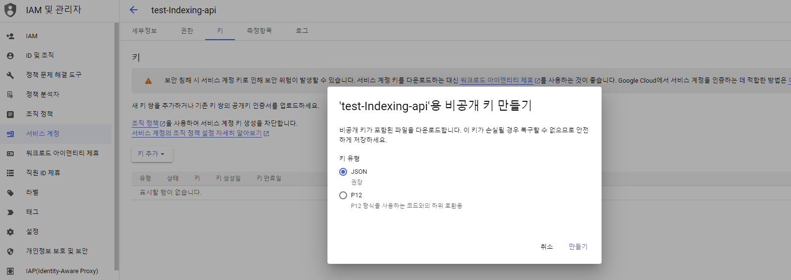The height and width of the screenshot is (280, 791).
Task: Select the P12 key type radio button
Action: pos(343,195)
